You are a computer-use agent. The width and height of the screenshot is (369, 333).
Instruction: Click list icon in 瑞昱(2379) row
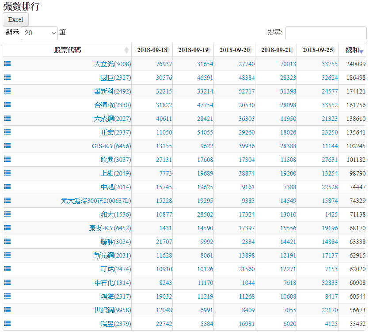pos(7,323)
